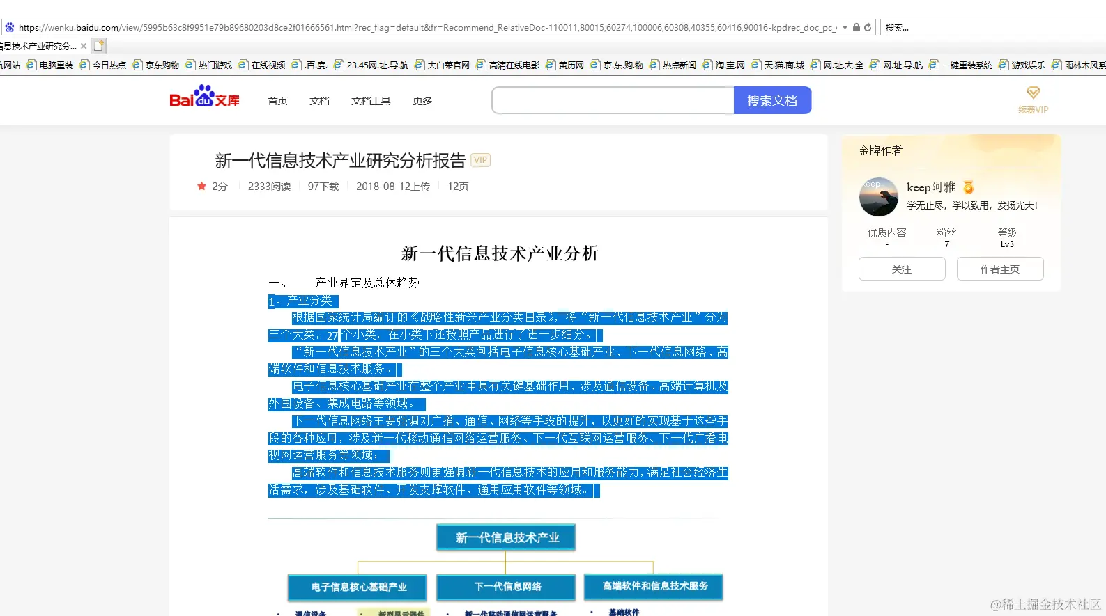The width and height of the screenshot is (1106, 616).
Task: Open the 网.址.大.全 bookmark
Action: tap(837, 65)
